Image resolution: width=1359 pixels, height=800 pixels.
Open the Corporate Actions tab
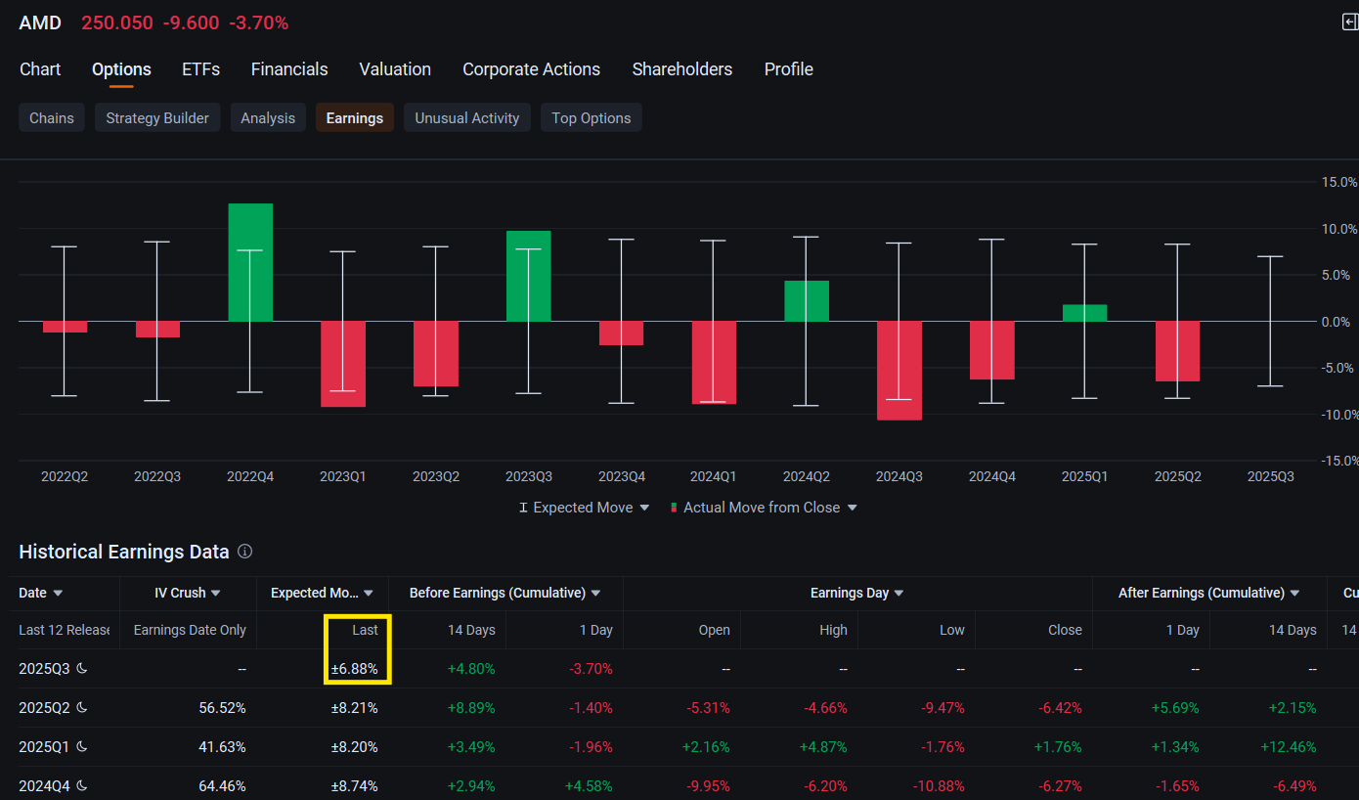[532, 69]
